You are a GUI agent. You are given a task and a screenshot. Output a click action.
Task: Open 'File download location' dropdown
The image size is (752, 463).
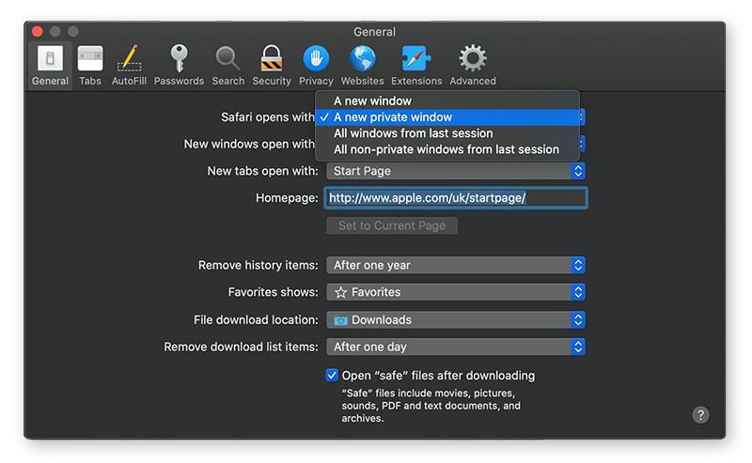456,319
